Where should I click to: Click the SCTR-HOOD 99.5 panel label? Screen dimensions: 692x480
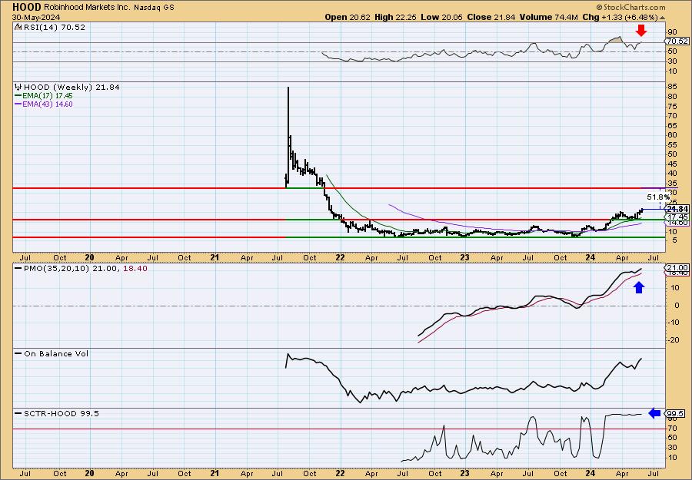point(62,413)
